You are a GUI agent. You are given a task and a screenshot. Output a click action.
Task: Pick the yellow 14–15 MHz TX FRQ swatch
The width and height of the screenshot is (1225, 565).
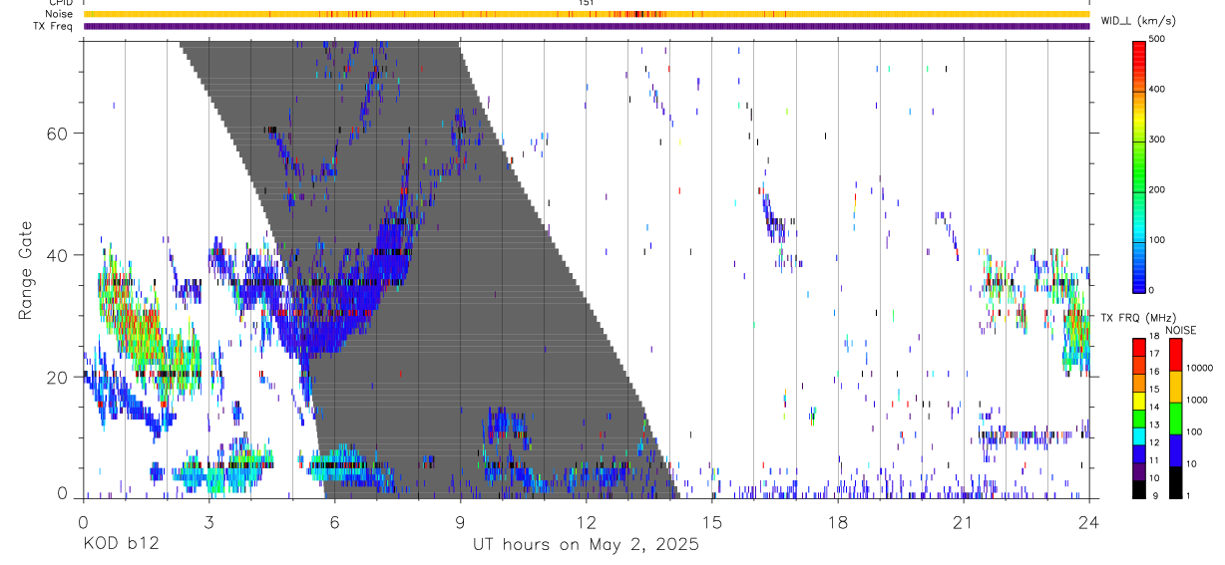coord(1139,401)
